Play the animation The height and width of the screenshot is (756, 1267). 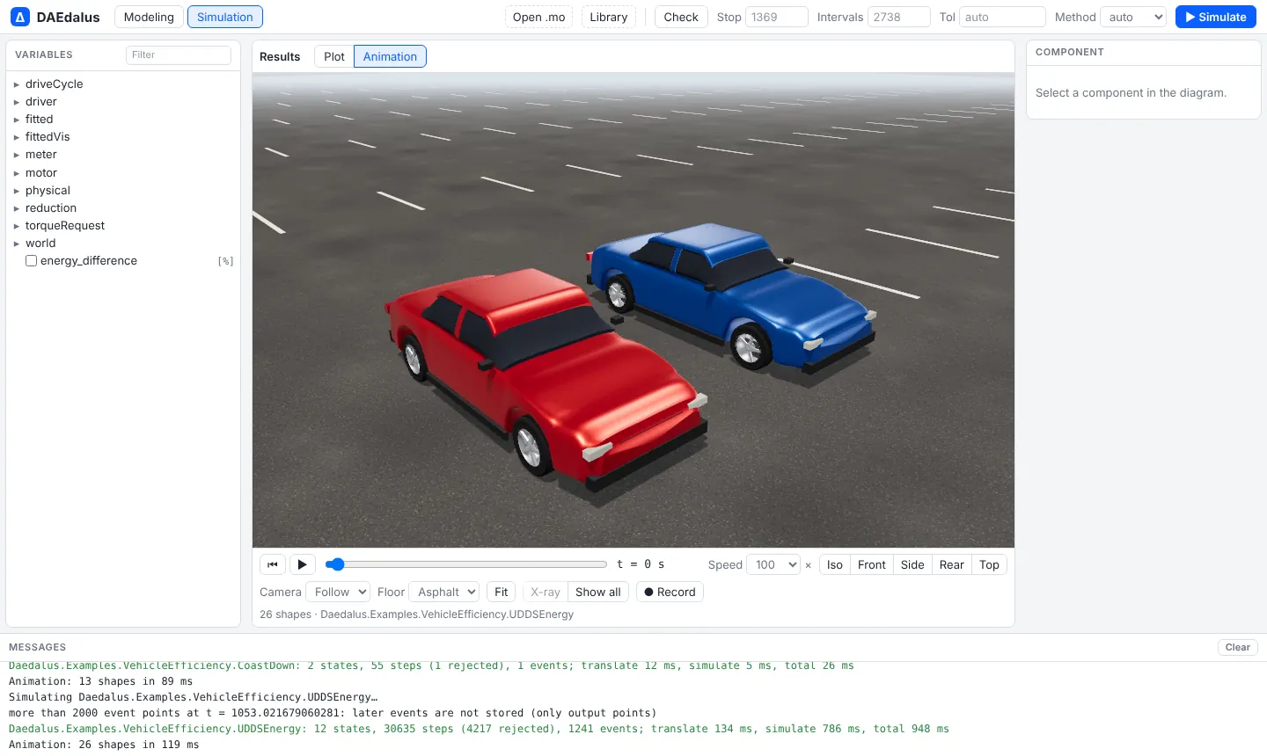302,564
